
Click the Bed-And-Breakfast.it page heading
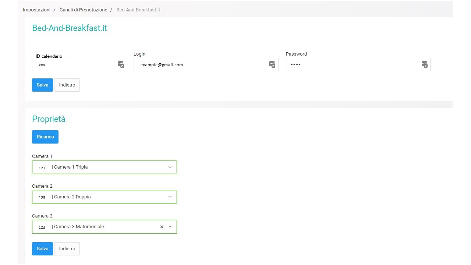[70, 28]
